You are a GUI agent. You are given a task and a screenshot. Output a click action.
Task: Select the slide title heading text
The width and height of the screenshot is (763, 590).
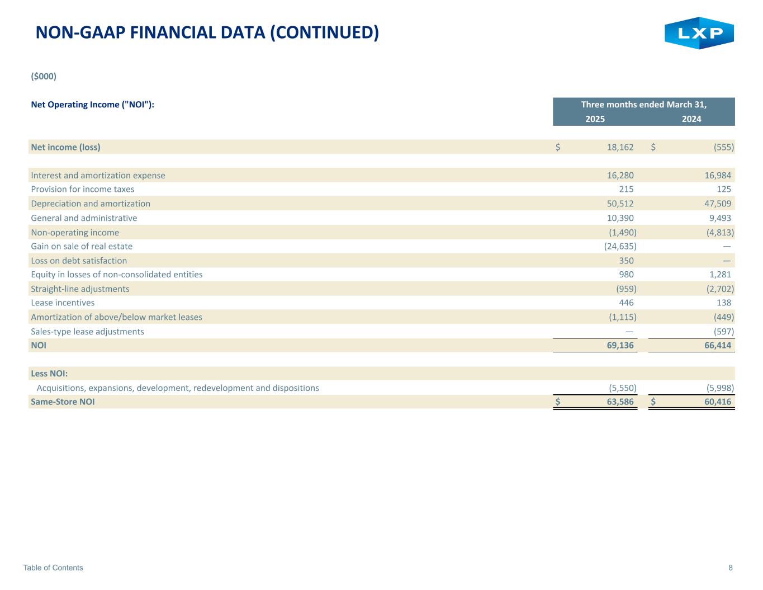(x=207, y=33)
